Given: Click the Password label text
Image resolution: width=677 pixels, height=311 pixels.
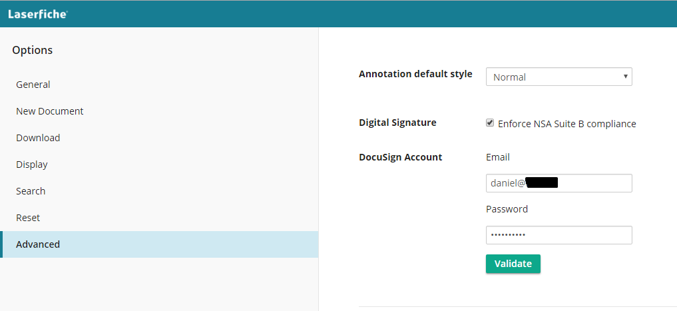Looking at the screenshot, I should (507, 209).
